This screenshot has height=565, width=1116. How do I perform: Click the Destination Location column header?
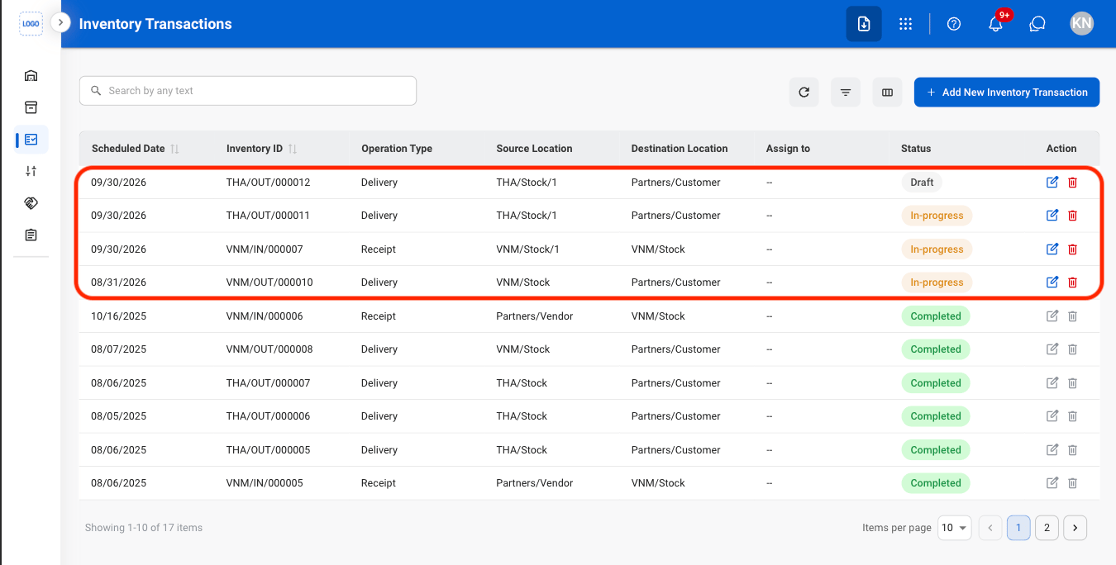pyautogui.click(x=680, y=149)
